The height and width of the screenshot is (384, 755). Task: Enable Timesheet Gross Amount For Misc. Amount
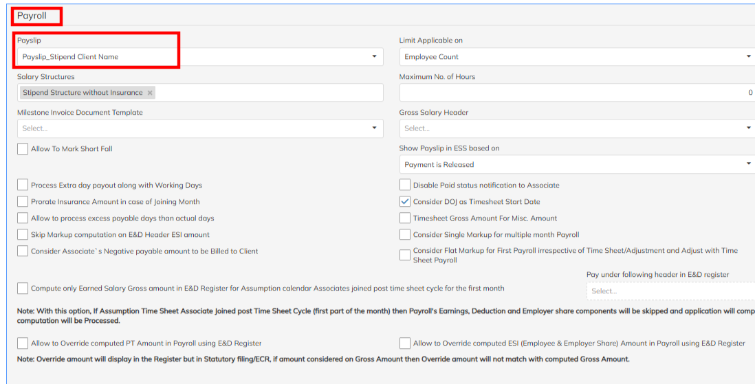click(x=406, y=218)
